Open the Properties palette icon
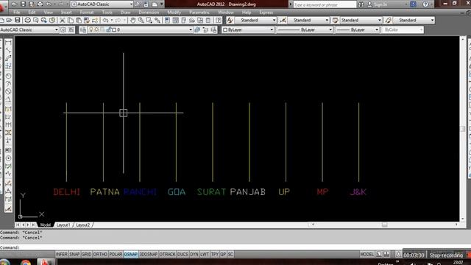 click(x=167, y=20)
